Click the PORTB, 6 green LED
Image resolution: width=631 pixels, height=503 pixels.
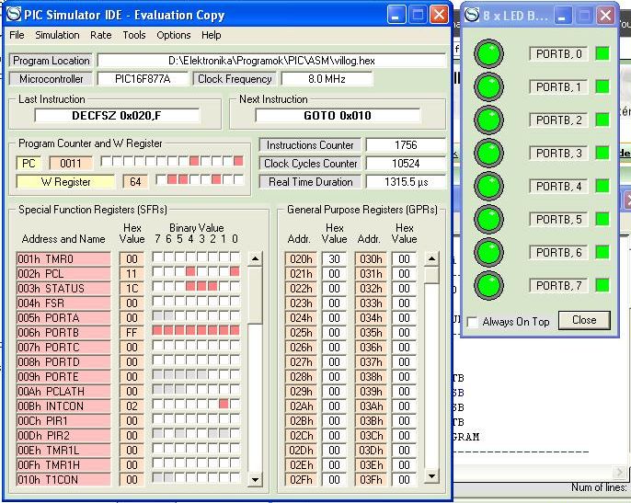pos(489,252)
